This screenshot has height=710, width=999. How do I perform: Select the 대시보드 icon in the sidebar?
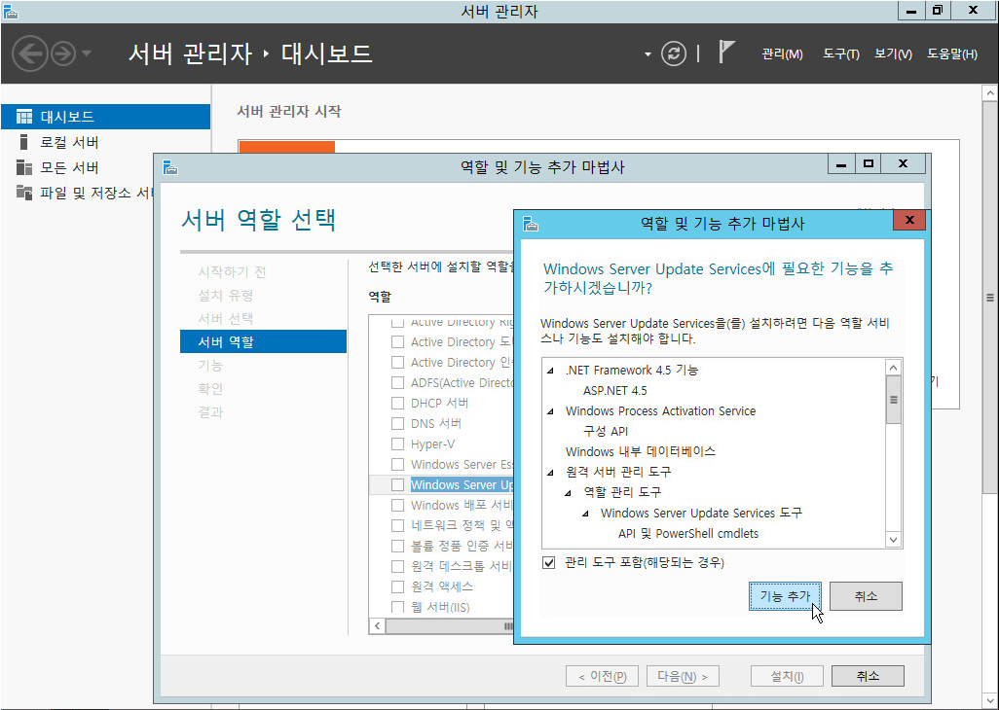pos(24,117)
